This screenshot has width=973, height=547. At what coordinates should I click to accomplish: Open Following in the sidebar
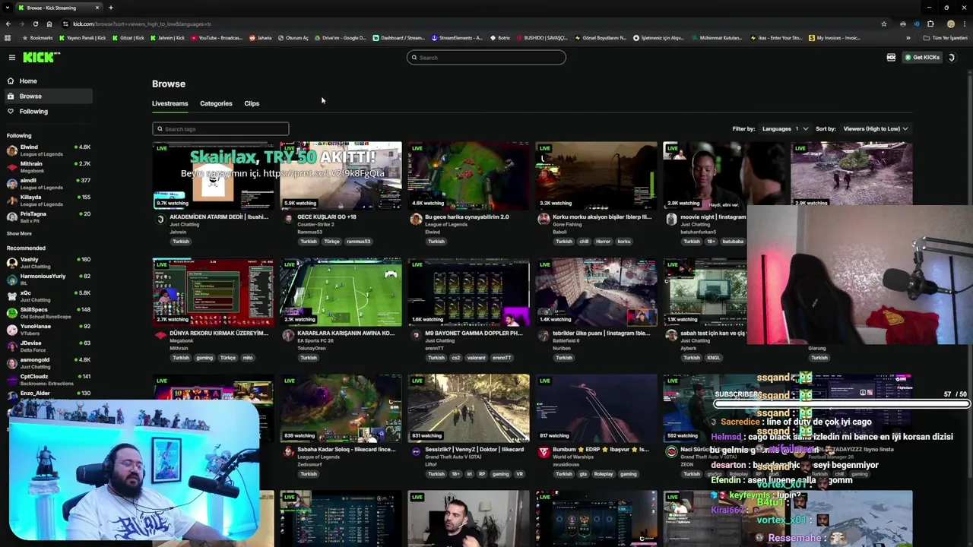tap(33, 111)
